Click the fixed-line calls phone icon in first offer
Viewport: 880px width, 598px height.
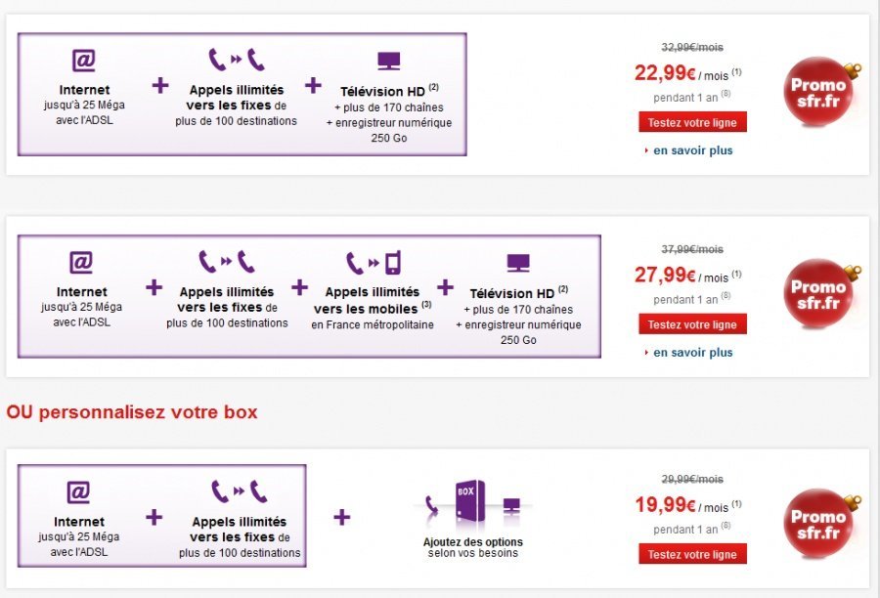(x=238, y=61)
